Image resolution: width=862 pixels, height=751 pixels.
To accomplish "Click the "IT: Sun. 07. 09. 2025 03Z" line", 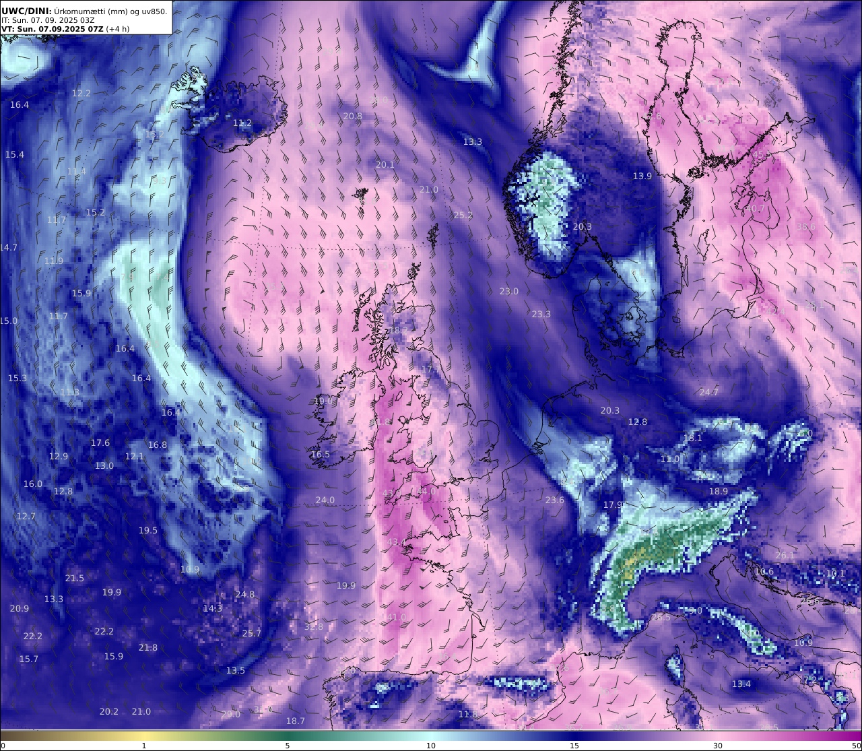I will [48, 20].
